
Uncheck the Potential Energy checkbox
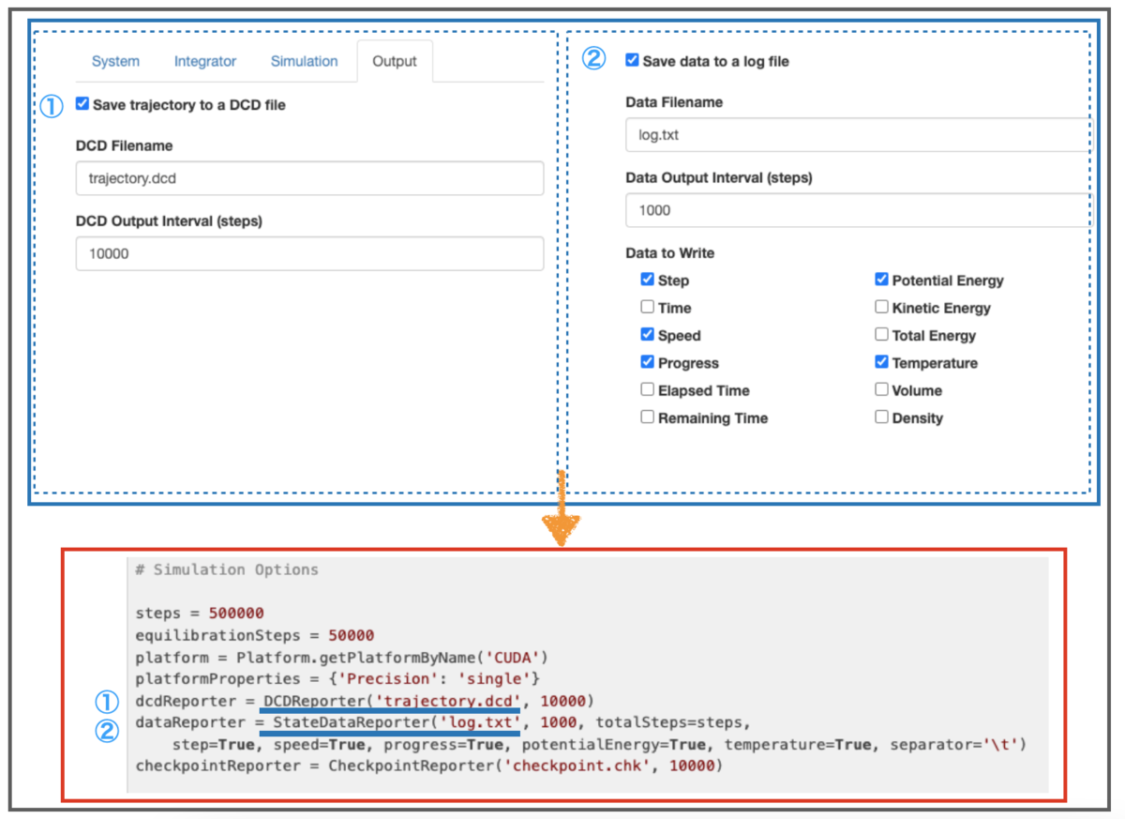pos(881,280)
